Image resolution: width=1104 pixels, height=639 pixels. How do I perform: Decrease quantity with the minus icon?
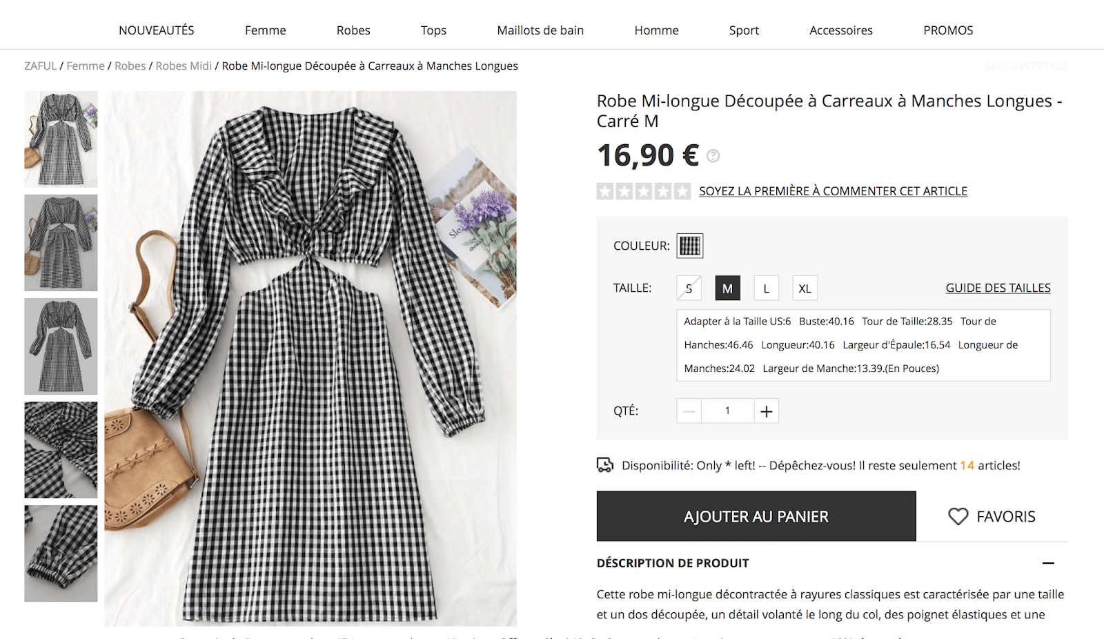coord(689,411)
